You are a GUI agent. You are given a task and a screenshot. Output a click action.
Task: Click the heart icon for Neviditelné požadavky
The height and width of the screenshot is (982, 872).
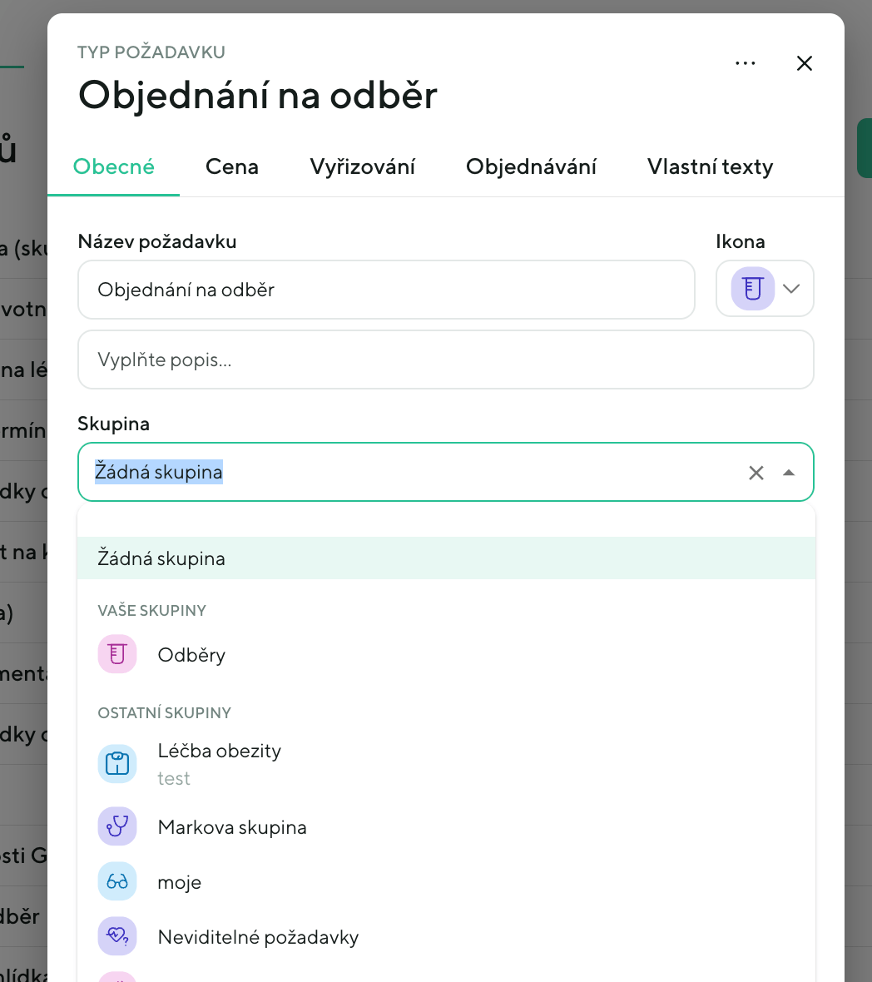point(117,936)
